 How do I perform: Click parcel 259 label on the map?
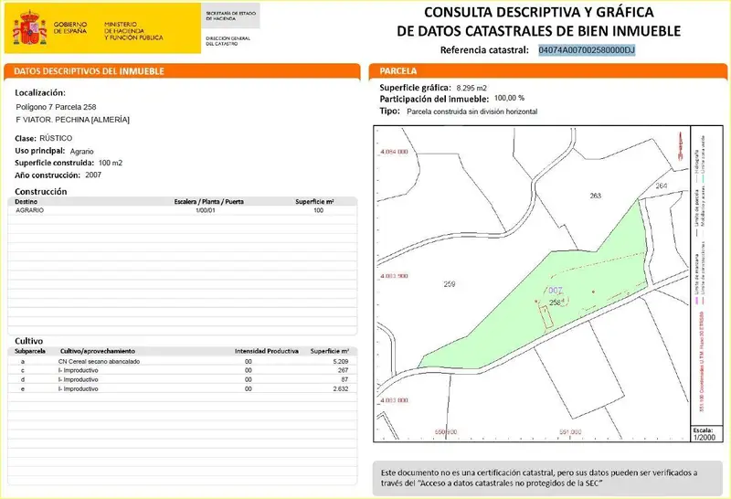450,284
